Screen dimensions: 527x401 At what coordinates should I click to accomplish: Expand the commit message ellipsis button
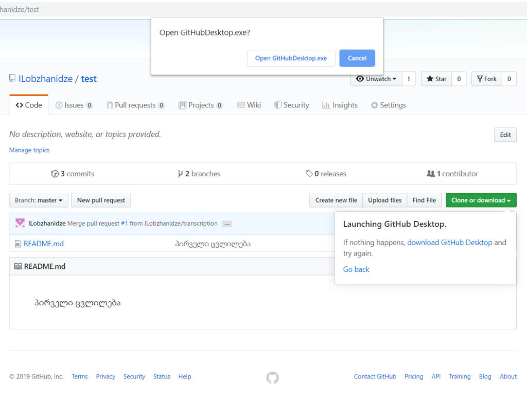[x=227, y=224]
